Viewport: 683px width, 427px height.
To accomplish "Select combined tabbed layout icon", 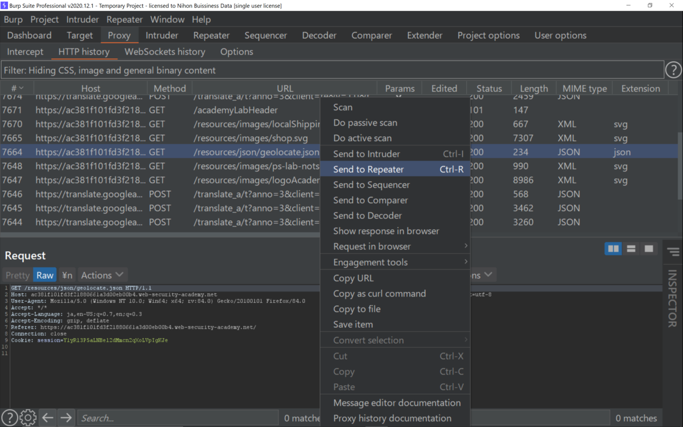I will click(648, 249).
